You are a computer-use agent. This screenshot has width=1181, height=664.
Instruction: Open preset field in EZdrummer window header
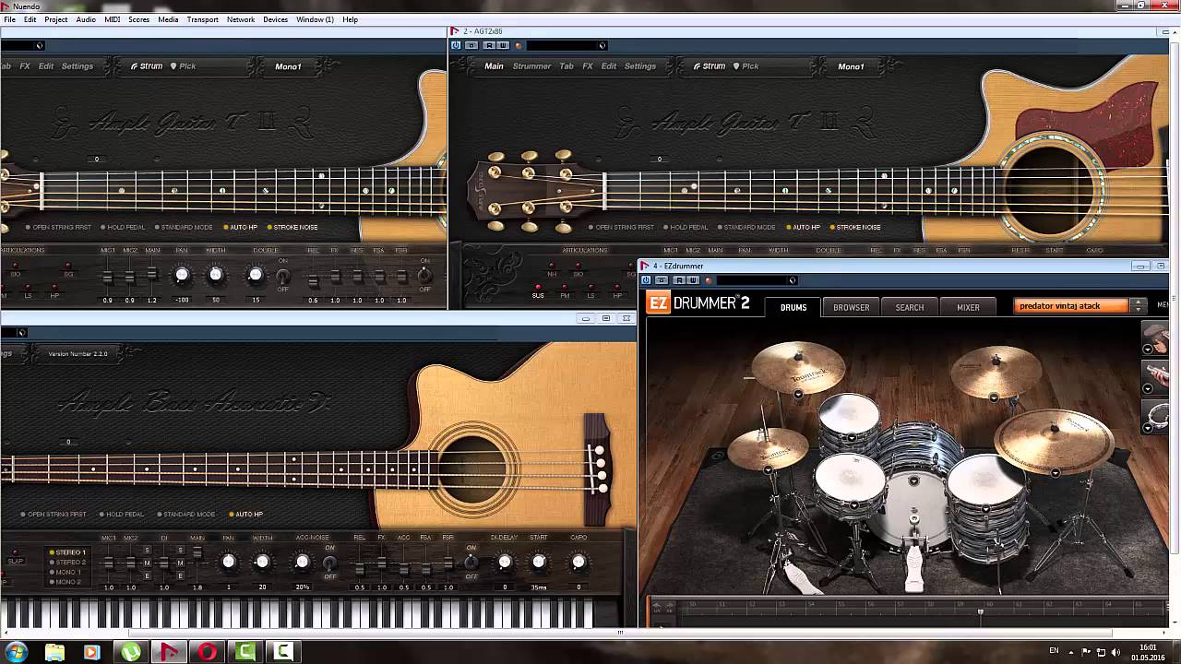pos(756,280)
